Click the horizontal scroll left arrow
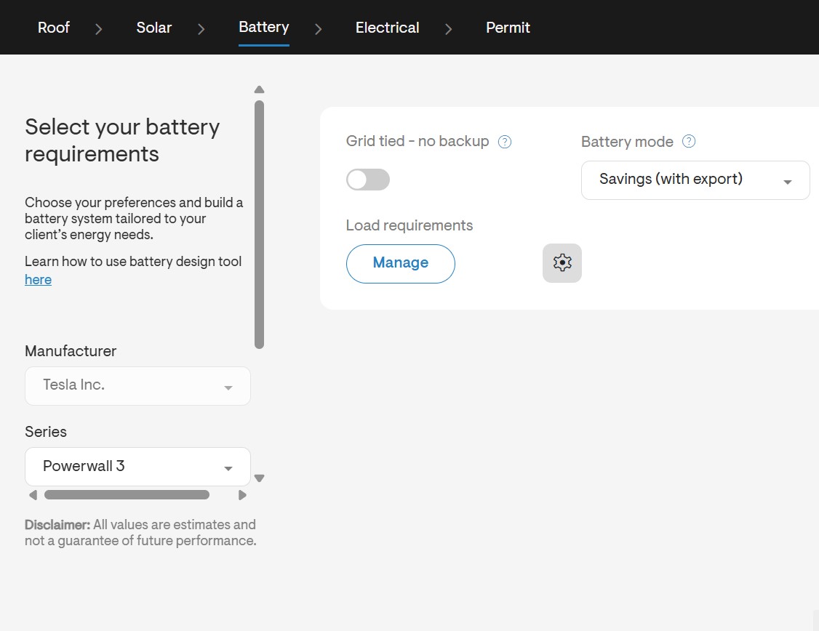This screenshot has height=631, width=819. click(33, 495)
